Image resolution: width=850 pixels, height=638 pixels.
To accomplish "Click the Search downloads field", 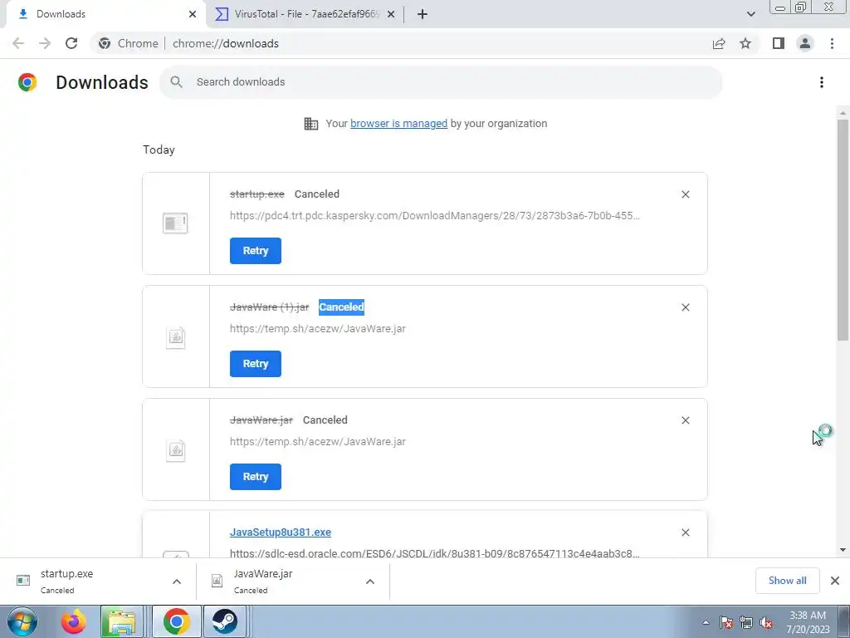I will (441, 82).
